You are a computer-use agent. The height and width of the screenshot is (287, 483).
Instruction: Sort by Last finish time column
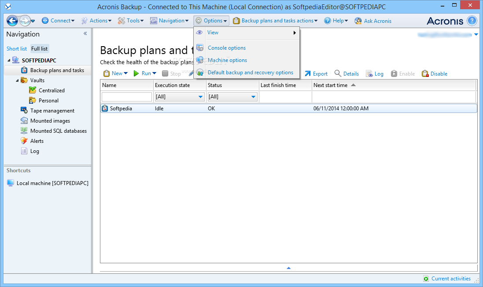285,85
